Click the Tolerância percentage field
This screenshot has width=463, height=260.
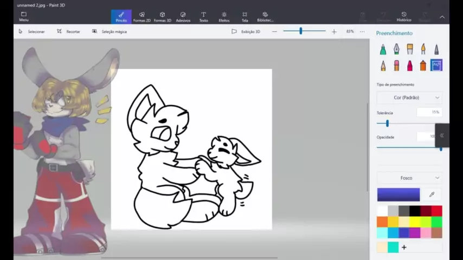point(428,112)
